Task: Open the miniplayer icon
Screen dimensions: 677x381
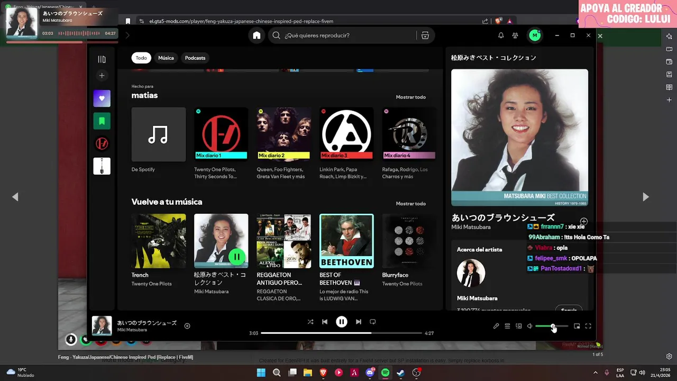Action: [577, 326]
